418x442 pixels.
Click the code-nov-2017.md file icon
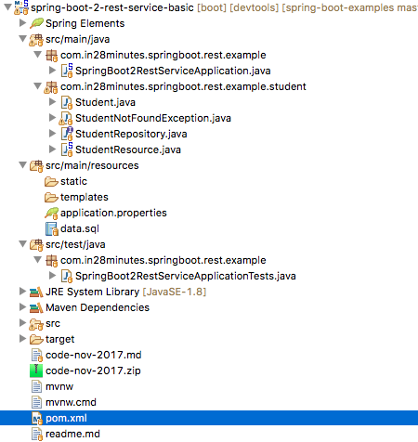(37, 356)
